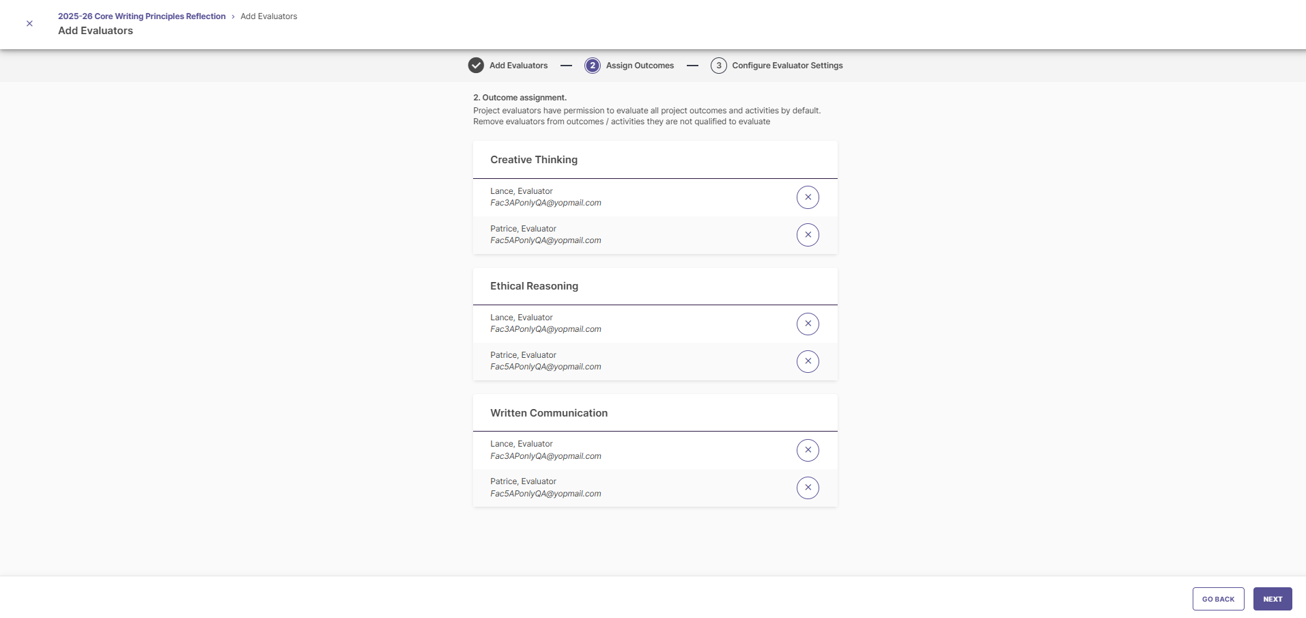The height and width of the screenshot is (618, 1306).
Task: Select Configure Evaluator Settings step label
Action: [787, 66]
